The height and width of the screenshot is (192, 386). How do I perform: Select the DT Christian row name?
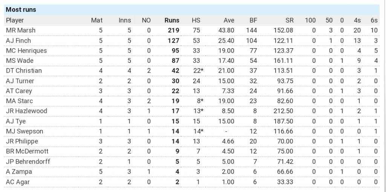point(24,70)
